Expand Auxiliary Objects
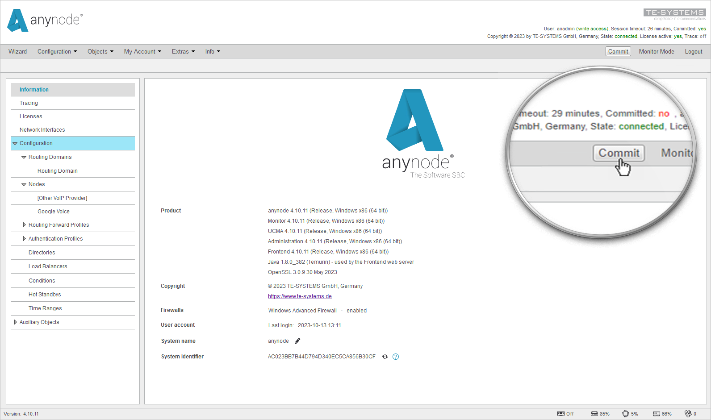Screen dimensions: 711x420 [x=15, y=322]
